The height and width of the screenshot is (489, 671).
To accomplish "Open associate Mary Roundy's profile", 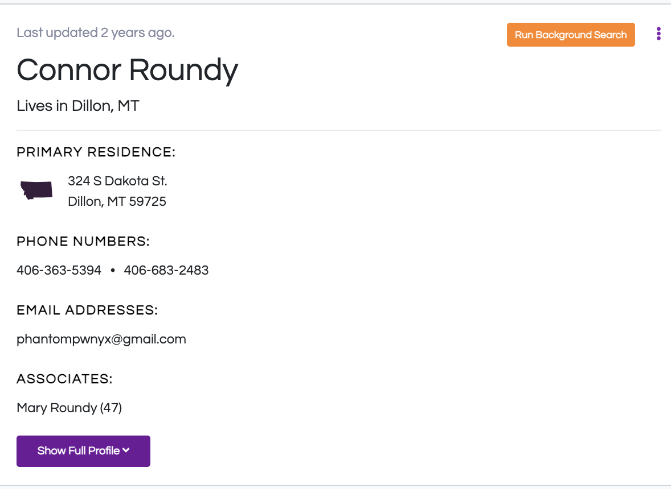I will pyautogui.click(x=57, y=408).
